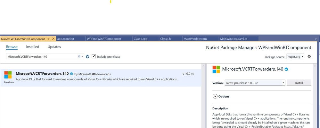Click the Description heading

pos(220,108)
